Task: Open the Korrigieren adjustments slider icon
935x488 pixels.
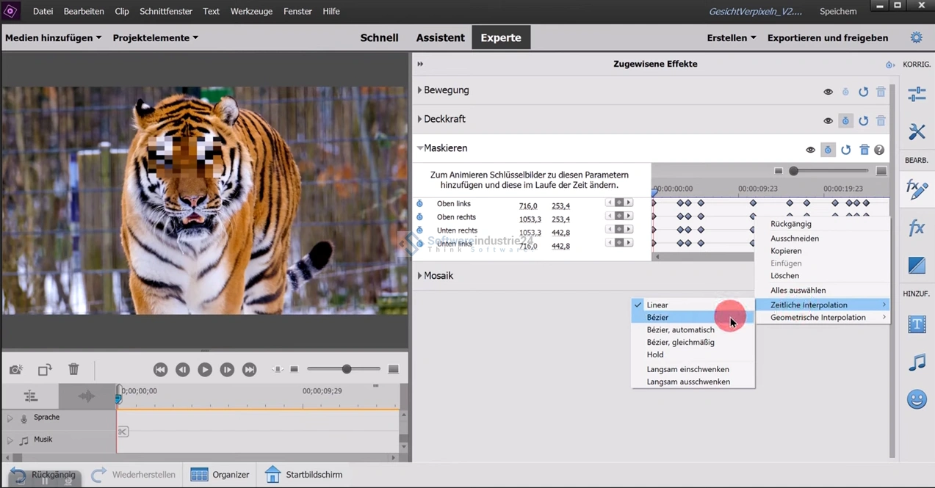Action: pyautogui.click(x=917, y=94)
